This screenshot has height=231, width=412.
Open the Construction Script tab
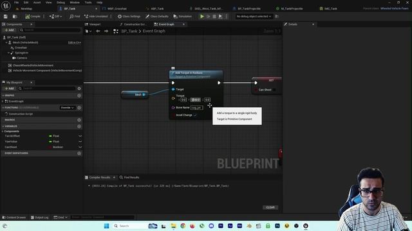pos(135,24)
